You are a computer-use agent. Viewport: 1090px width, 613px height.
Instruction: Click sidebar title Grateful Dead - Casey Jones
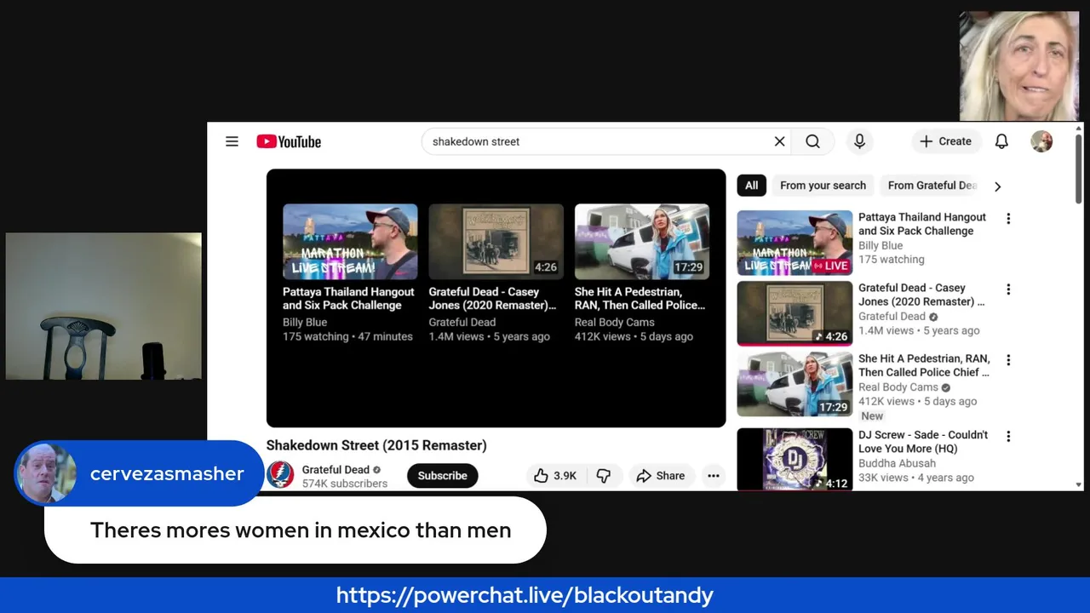pos(921,295)
